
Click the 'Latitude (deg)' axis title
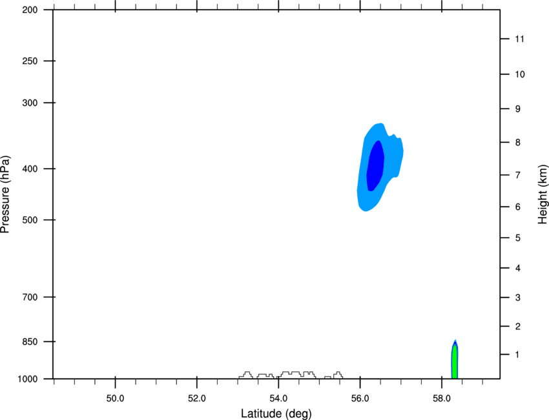(276, 414)
